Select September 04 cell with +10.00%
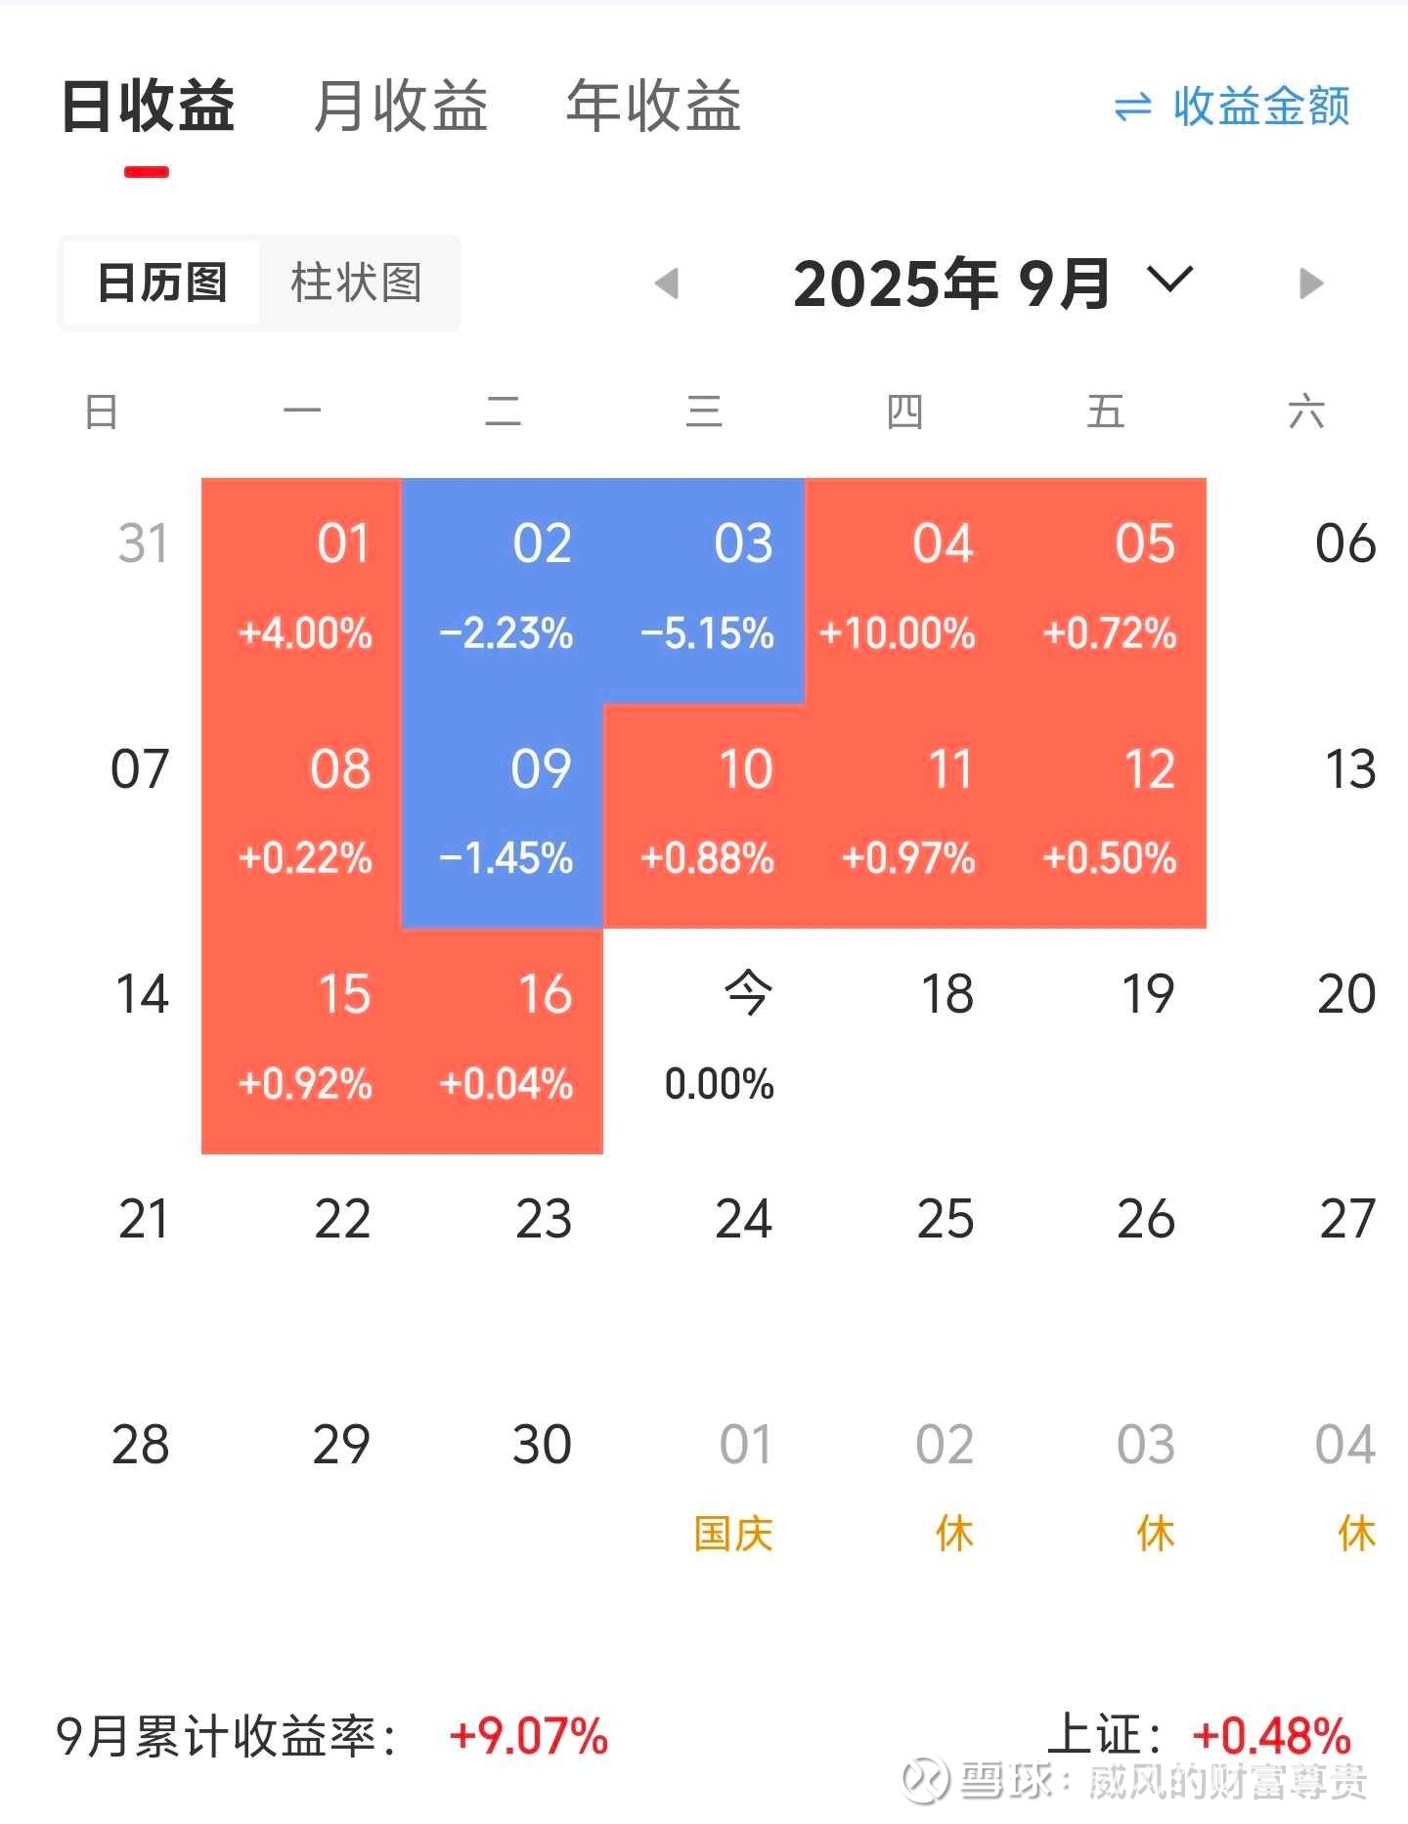Image resolution: width=1408 pixels, height=1824 pixels. click(x=904, y=590)
